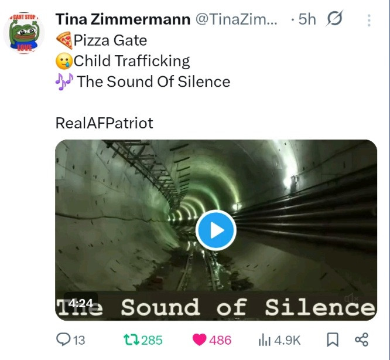Click the RealAFPatriot text
Screen dimensions: 390x360
pos(104,123)
